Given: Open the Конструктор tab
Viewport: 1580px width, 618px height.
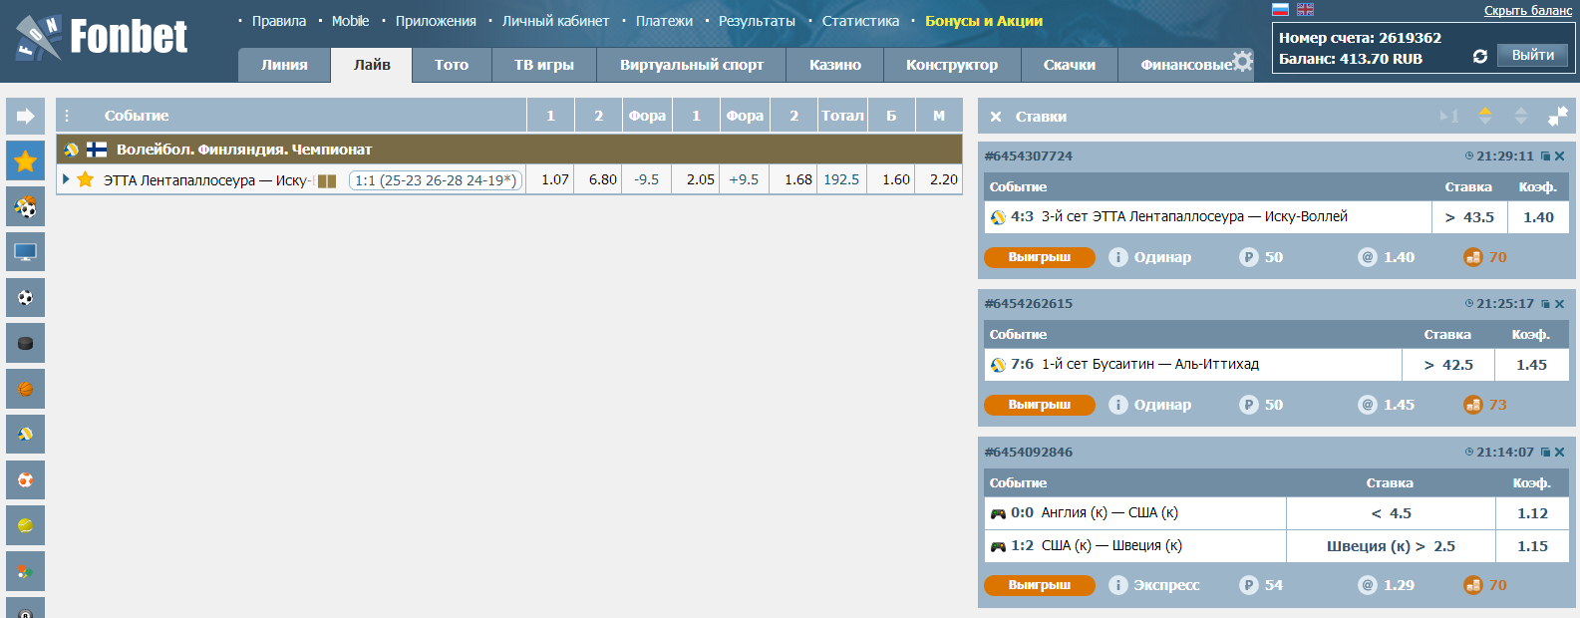Looking at the screenshot, I should [952, 65].
